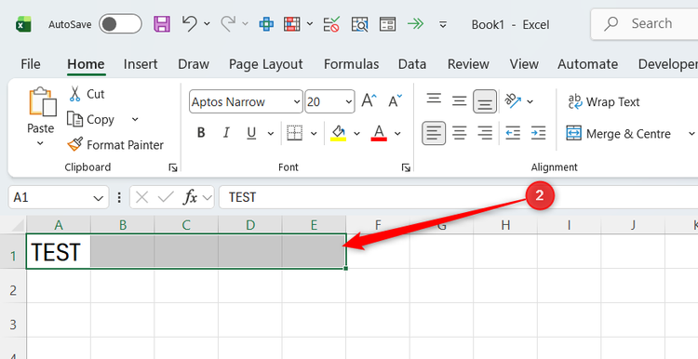Toggle Align Left icon
698x359 pixels.
pyautogui.click(x=434, y=133)
